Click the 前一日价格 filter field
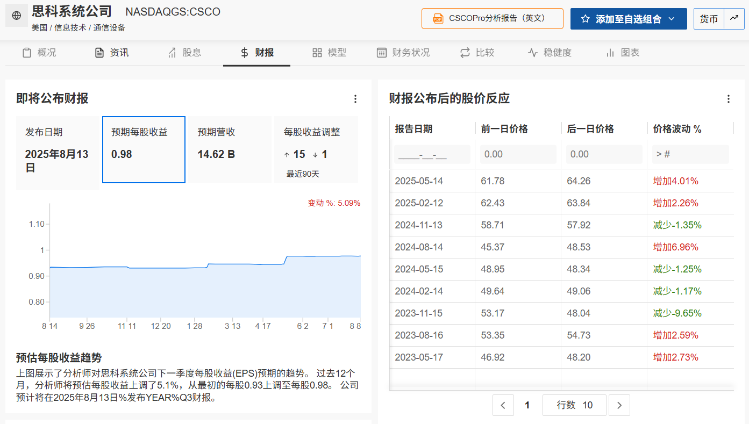This screenshot has width=749, height=424. pyautogui.click(x=518, y=154)
